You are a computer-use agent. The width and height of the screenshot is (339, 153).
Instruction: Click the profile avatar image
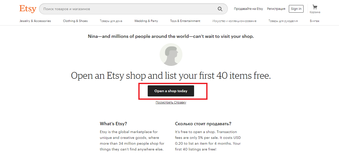(171, 55)
